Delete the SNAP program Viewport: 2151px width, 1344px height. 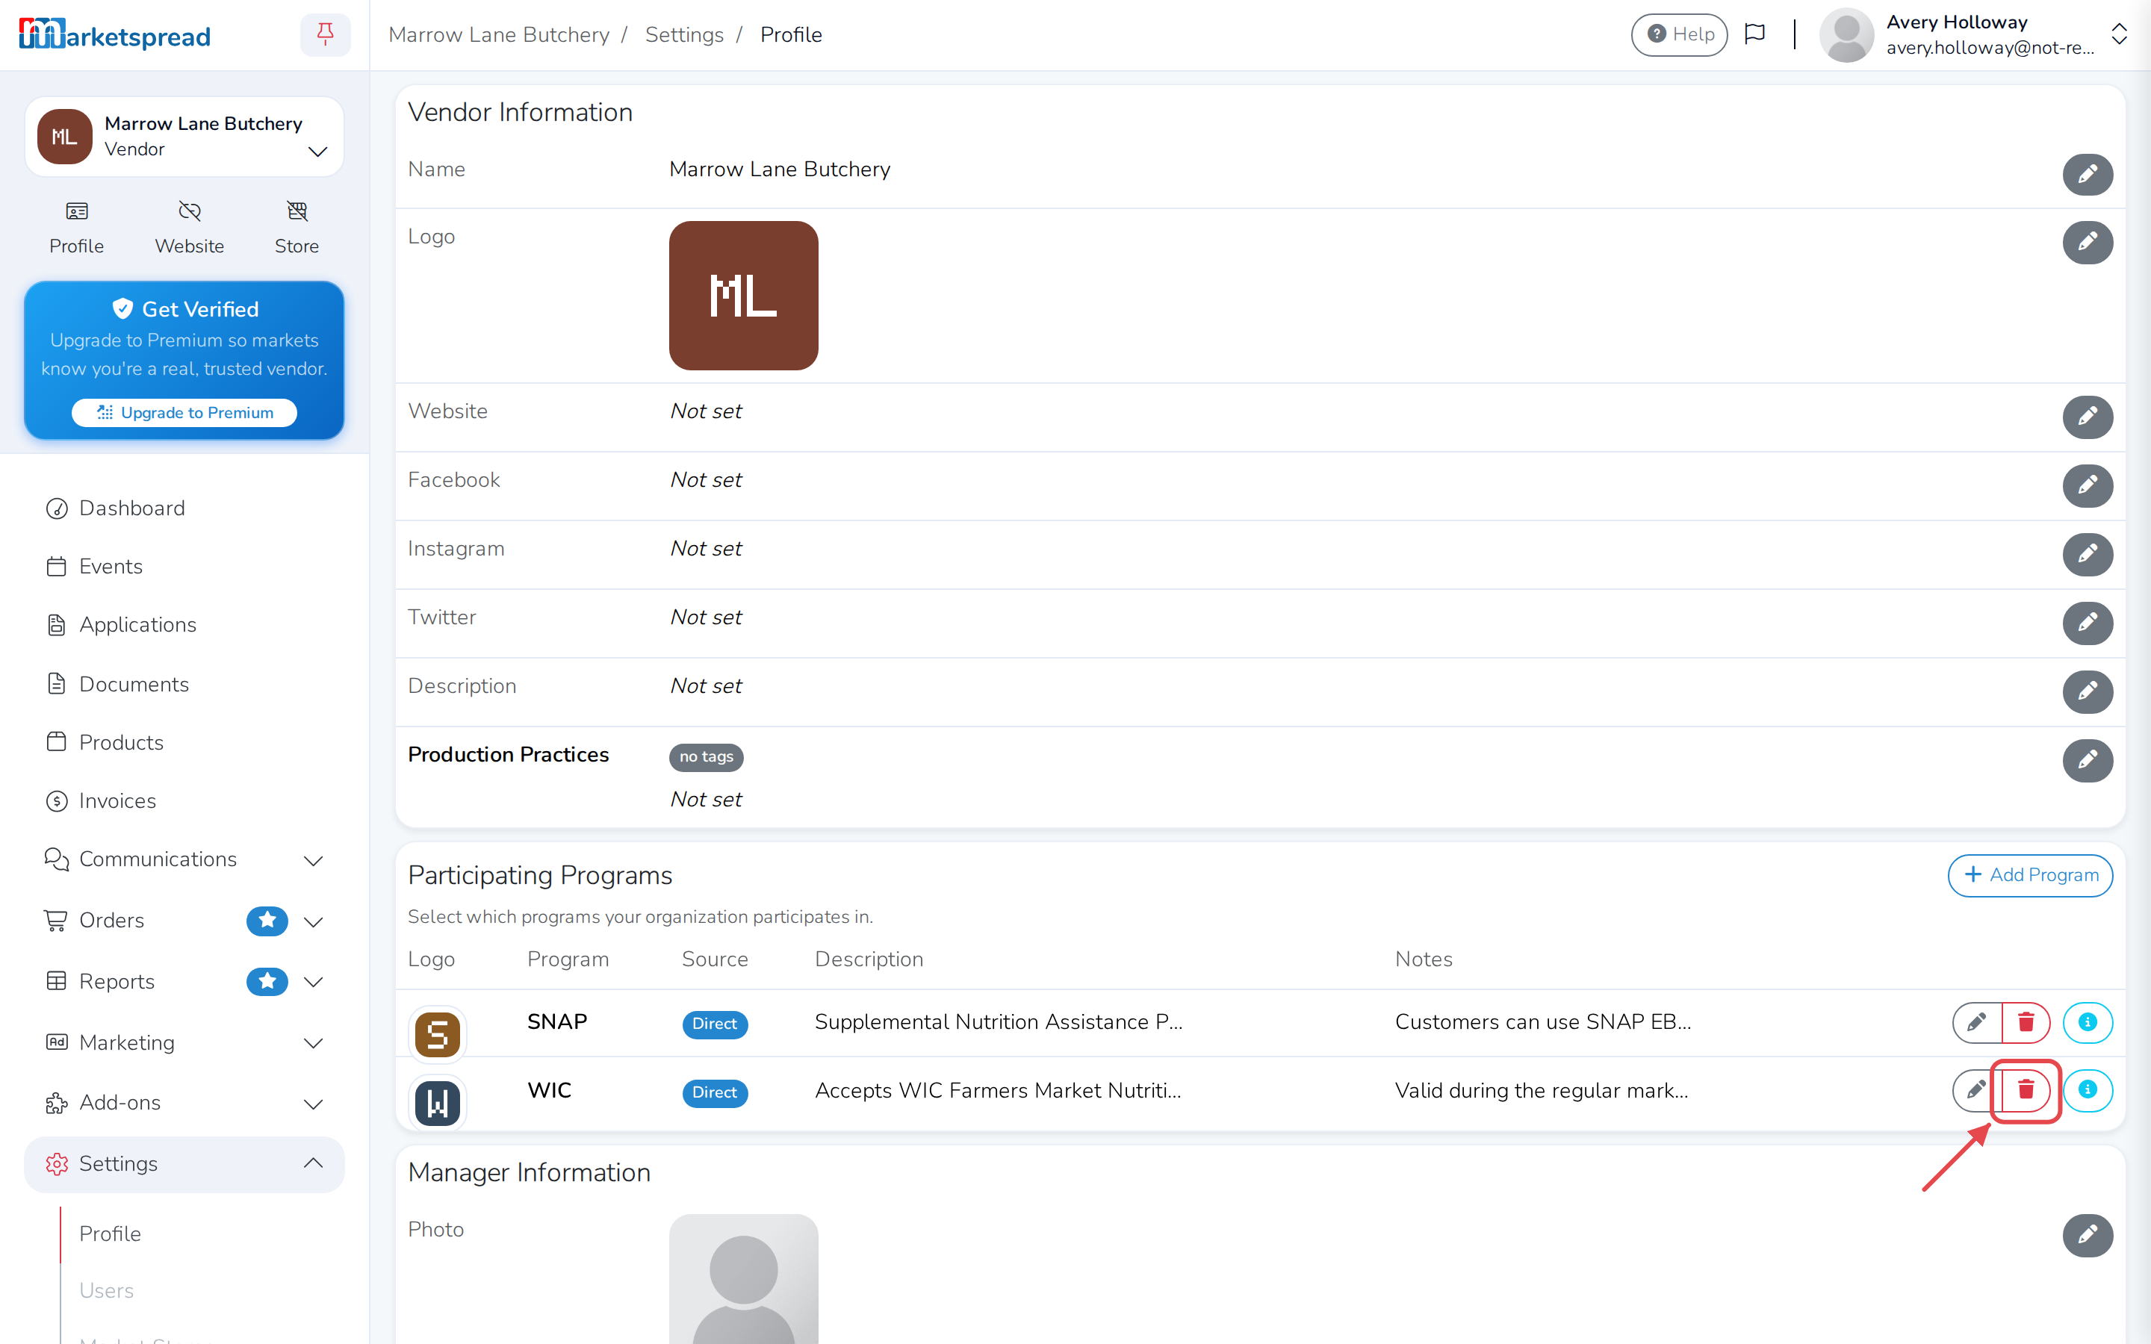point(2026,1022)
